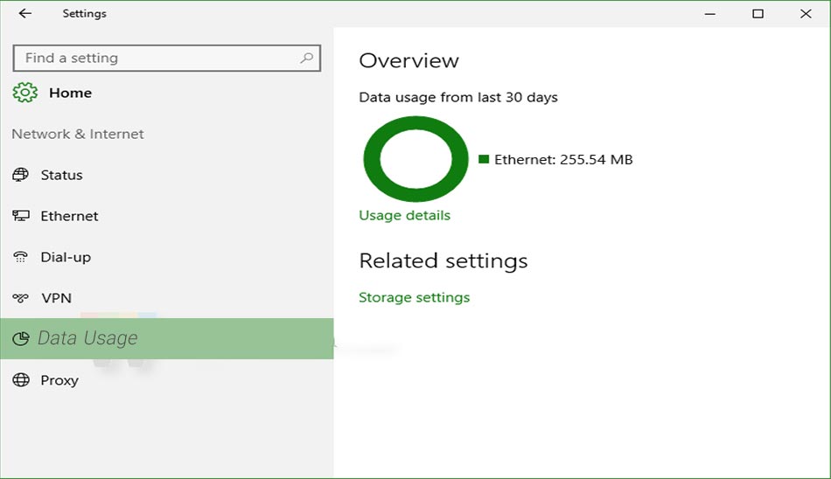The width and height of the screenshot is (831, 479).
Task: Focus the Find a setting search field
Action: pos(166,58)
